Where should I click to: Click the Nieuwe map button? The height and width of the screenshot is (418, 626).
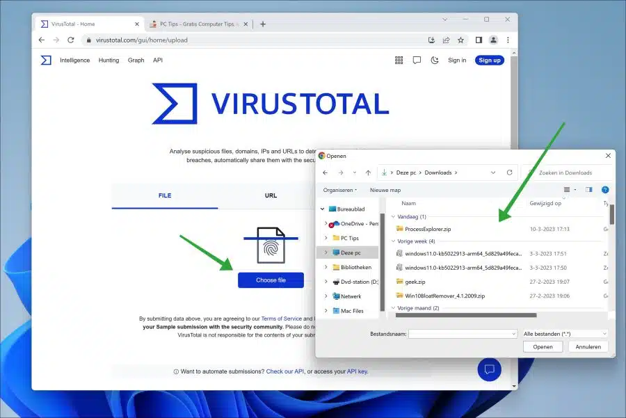coord(385,190)
